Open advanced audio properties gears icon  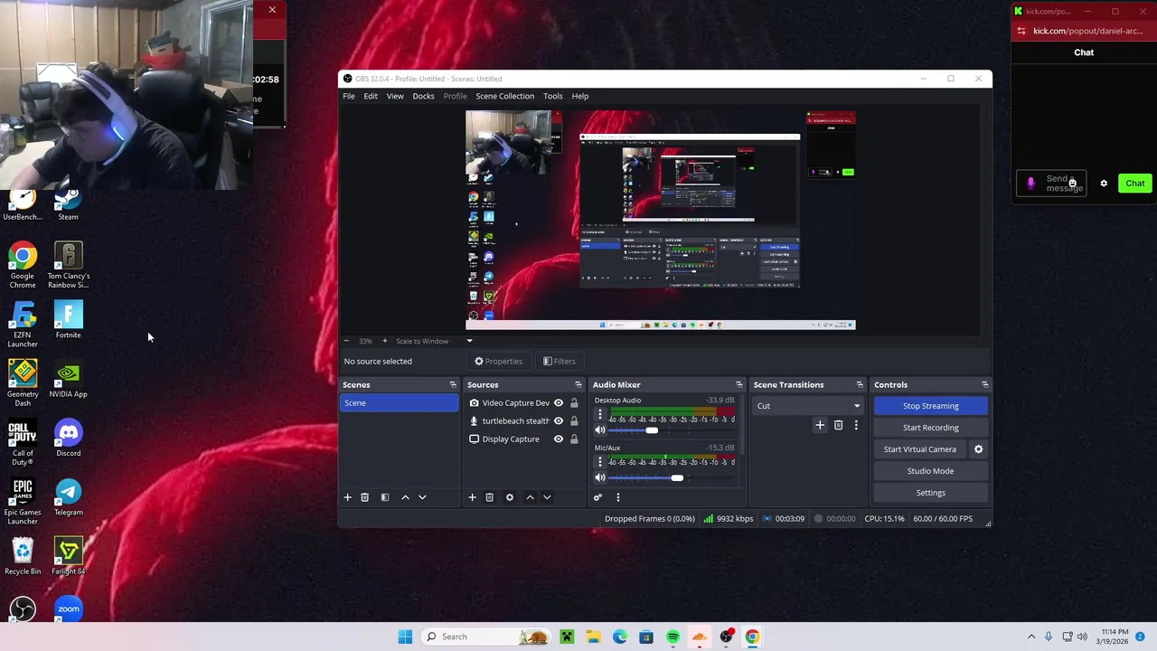pyautogui.click(x=597, y=497)
